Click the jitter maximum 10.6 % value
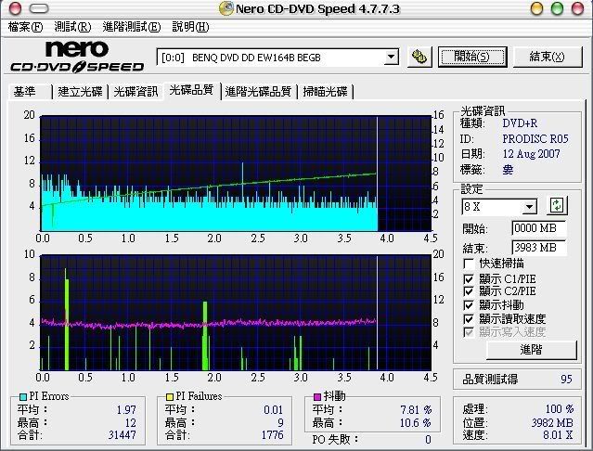The height and width of the screenshot is (451, 593). [416, 422]
